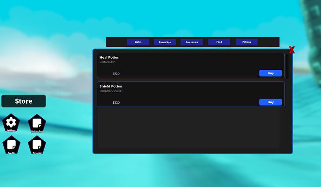Buy the Shield Potion
Screen dimensions: 321x187
(270, 102)
